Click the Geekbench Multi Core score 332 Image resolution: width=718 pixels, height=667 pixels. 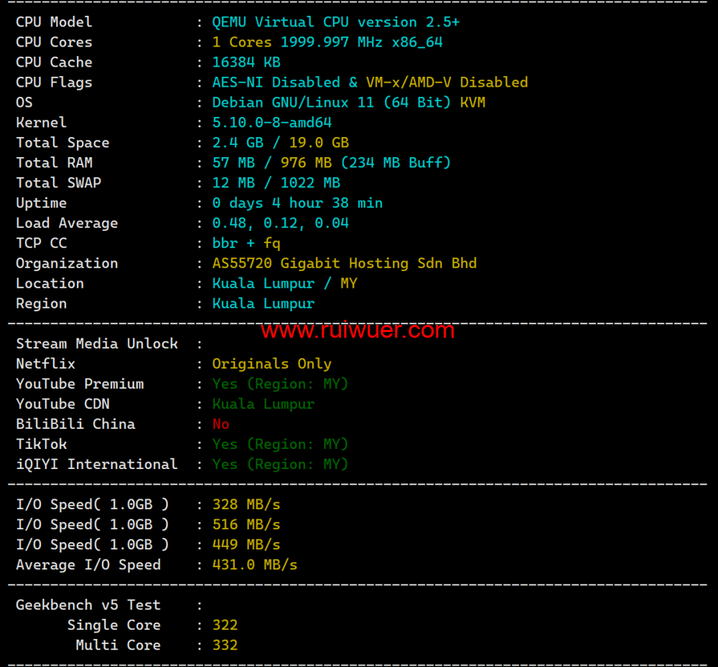pos(225,645)
